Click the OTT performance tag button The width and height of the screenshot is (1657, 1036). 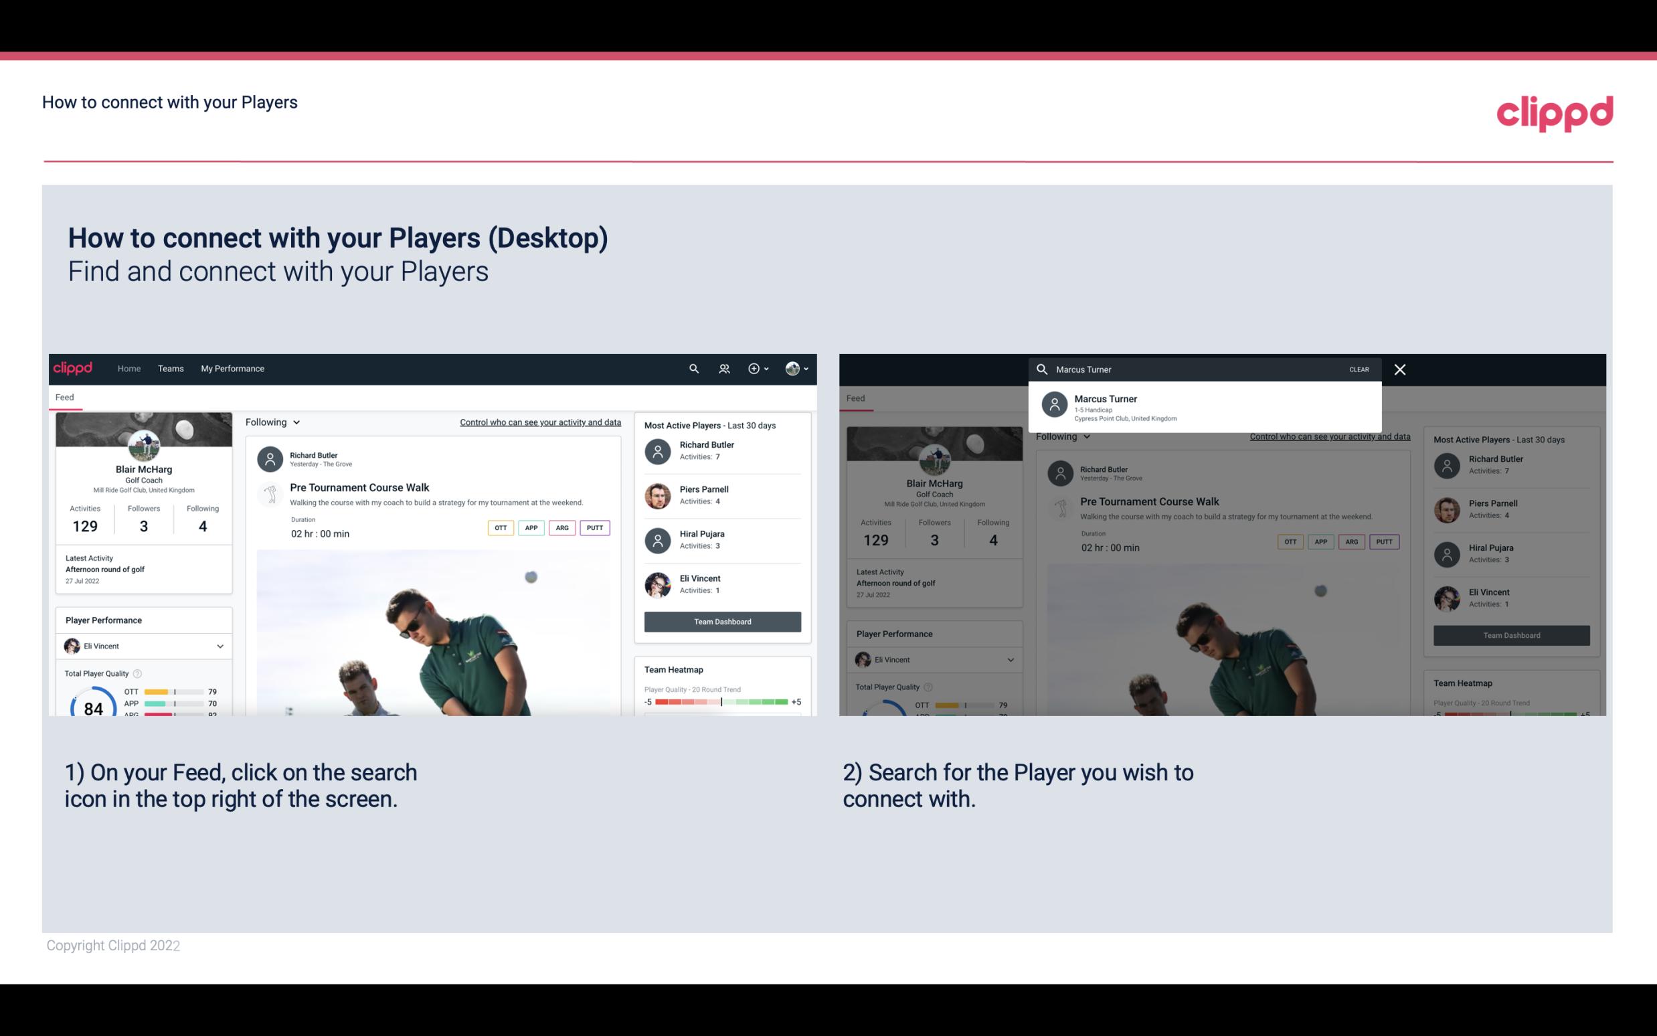(x=500, y=527)
